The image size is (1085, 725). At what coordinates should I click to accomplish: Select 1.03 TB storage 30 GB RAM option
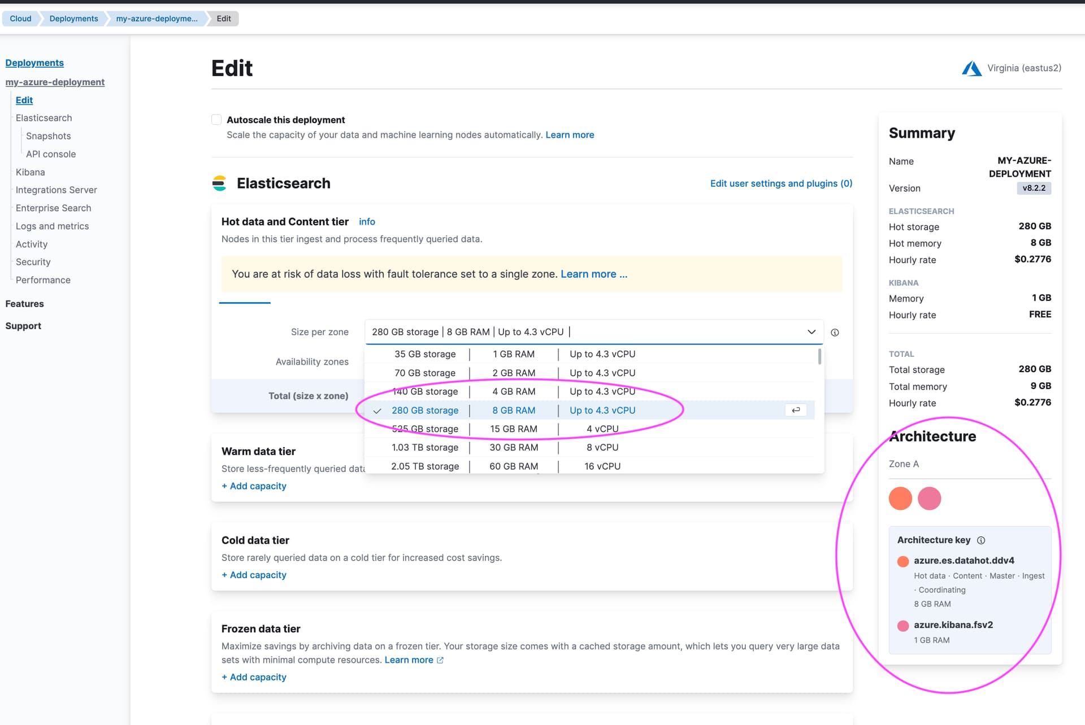click(589, 448)
